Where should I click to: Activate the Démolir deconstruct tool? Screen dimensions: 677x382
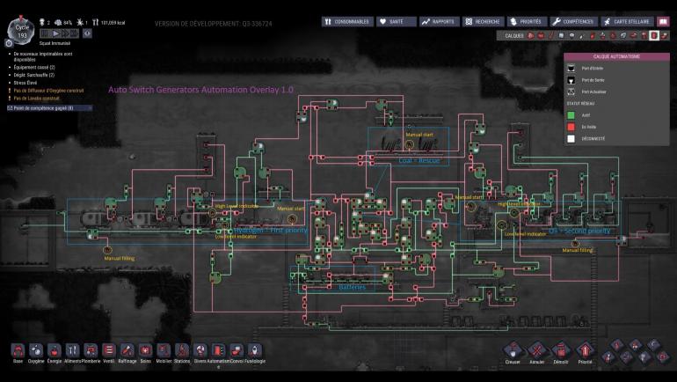click(x=561, y=353)
